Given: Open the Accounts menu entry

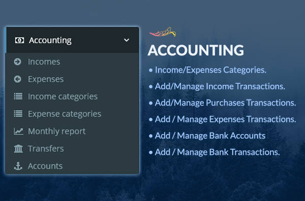Looking at the screenshot, I should pyautogui.click(x=72, y=166).
